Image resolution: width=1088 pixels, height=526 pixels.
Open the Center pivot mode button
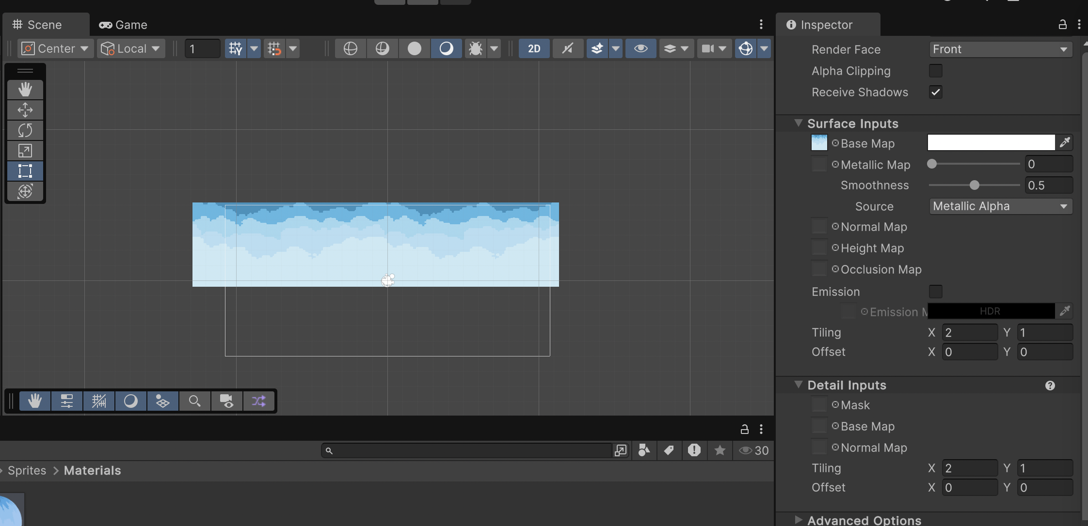pyautogui.click(x=56, y=48)
